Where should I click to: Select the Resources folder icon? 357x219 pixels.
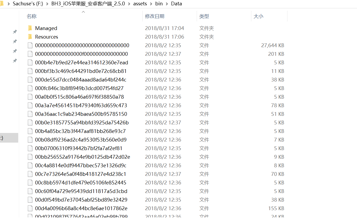pyautogui.click(x=30, y=37)
